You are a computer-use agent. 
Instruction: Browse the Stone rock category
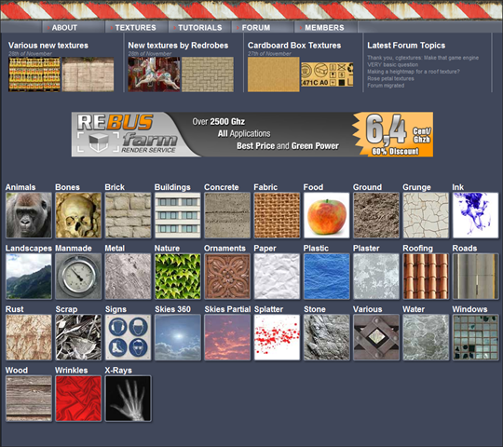coord(327,337)
